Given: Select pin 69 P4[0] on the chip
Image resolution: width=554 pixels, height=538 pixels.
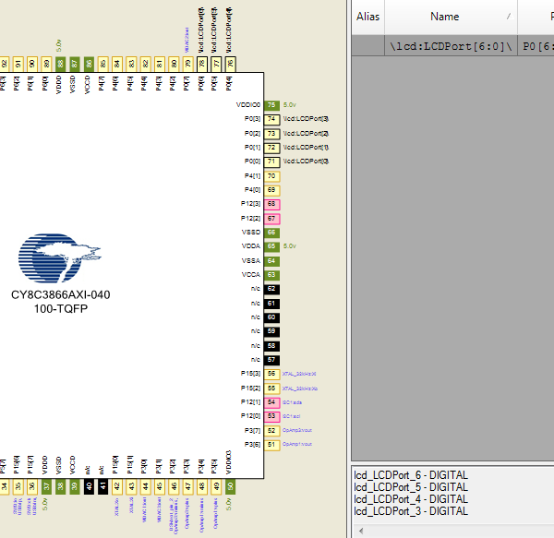Looking at the screenshot, I should (x=271, y=190).
